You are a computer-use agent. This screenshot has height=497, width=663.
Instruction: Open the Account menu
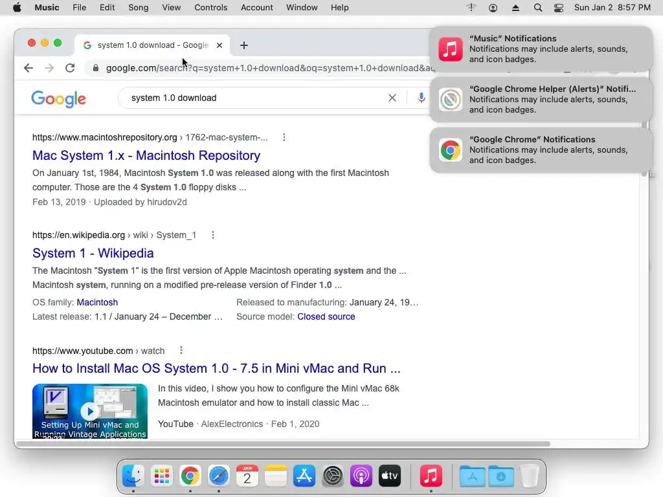click(x=256, y=8)
